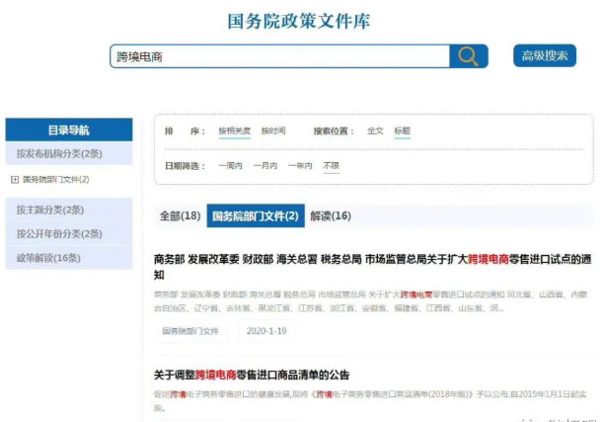Switch to the 全部(18) tab
Image resolution: width=605 pixels, height=422 pixels.
point(180,215)
